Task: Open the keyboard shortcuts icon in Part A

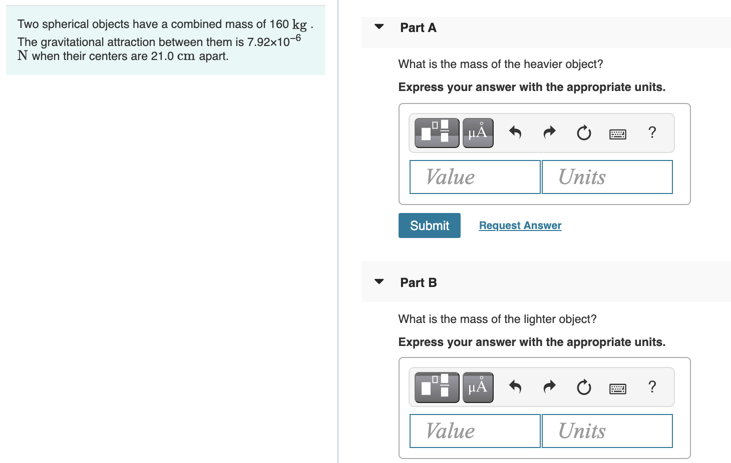Action: tap(617, 132)
